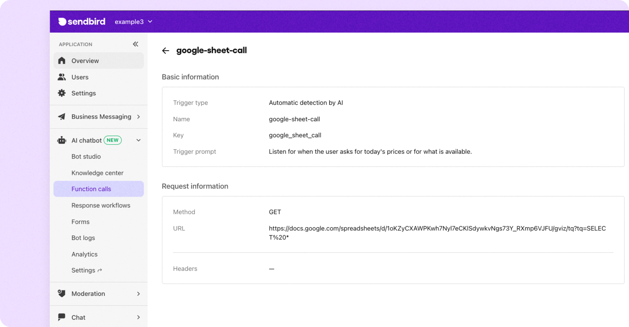This screenshot has height=327, width=629.
Task: Expand the Business Messaging section
Action: point(139,117)
